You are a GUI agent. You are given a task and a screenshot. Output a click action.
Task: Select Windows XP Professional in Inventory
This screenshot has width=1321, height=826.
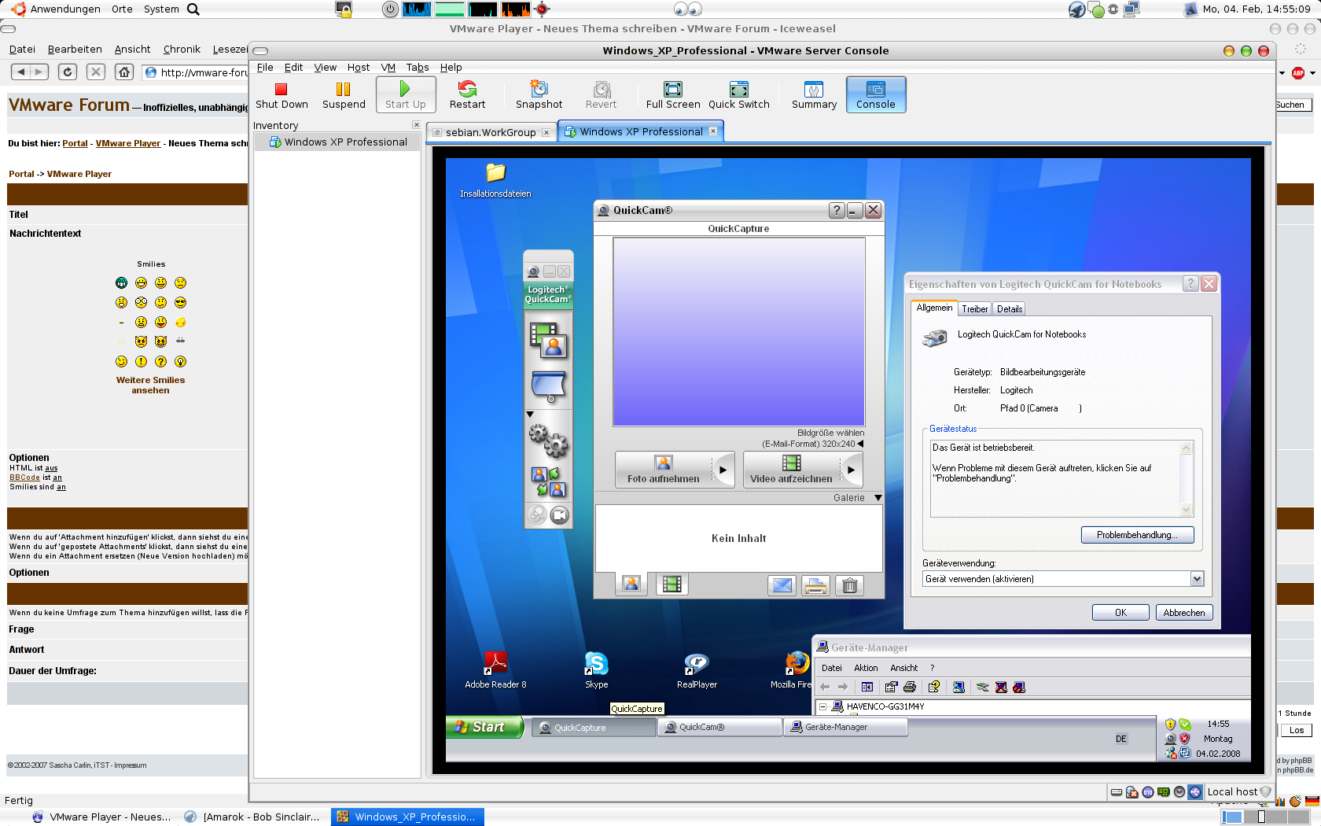(x=338, y=142)
